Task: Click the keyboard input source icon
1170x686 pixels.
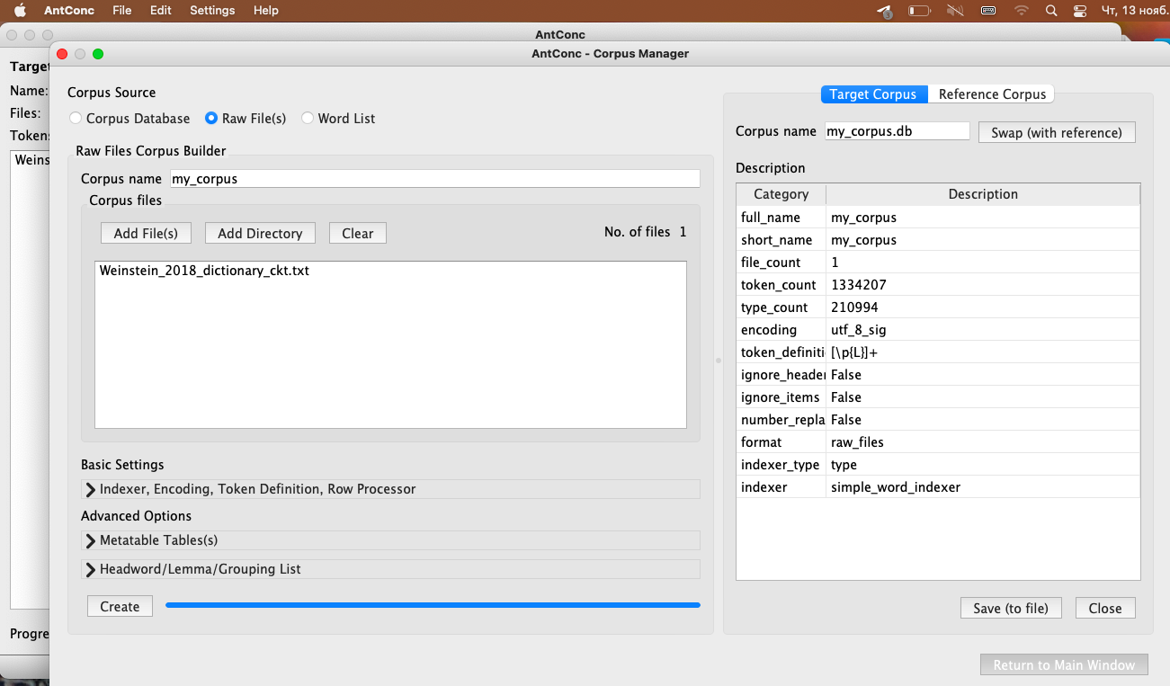Action: pos(988,11)
